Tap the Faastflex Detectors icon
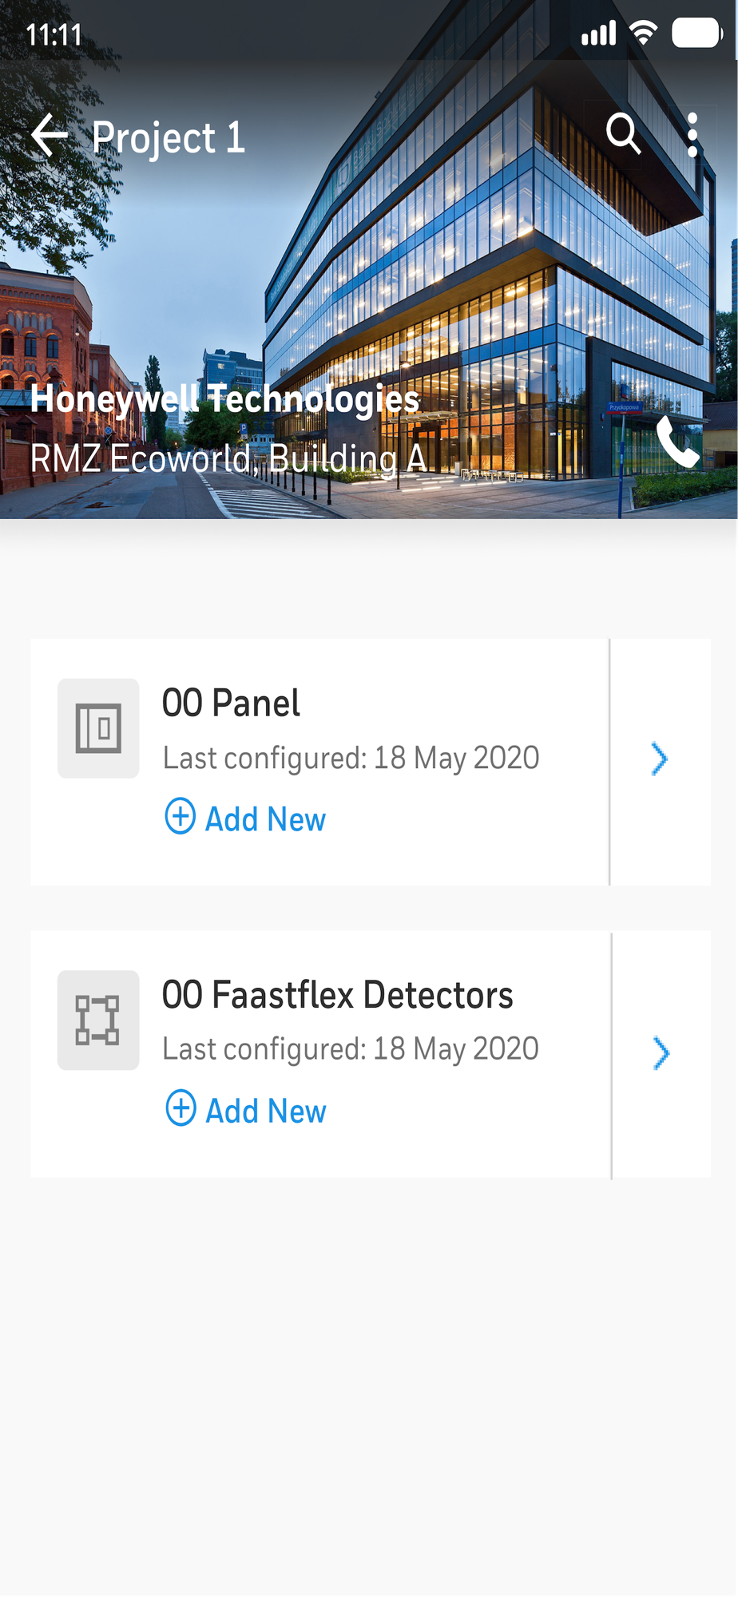The width and height of the screenshot is (738, 1597). pos(98,1020)
